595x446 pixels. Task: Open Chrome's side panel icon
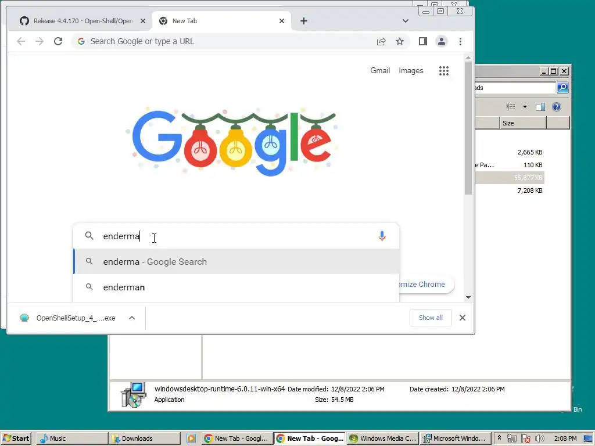click(423, 41)
